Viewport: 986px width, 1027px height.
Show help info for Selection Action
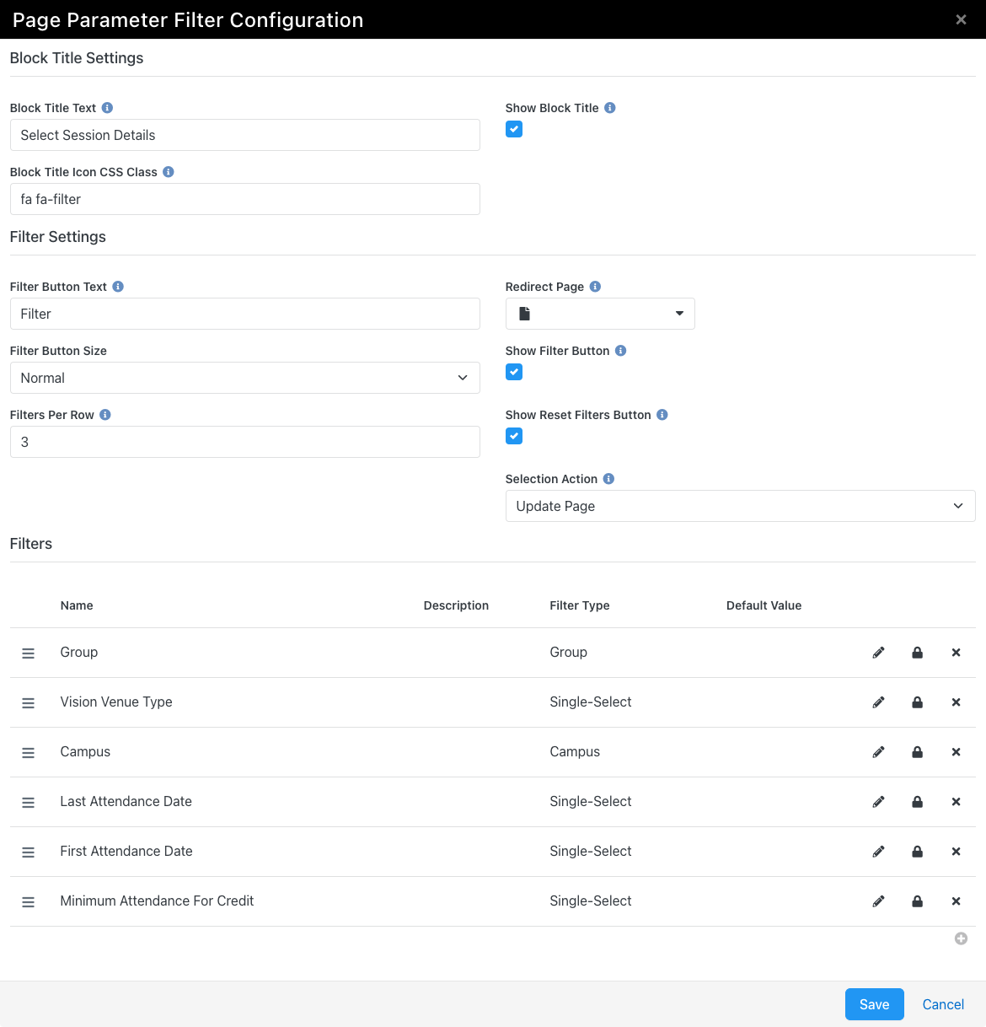608,479
